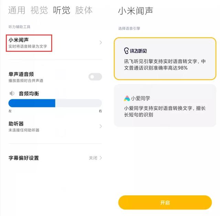The height and width of the screenshot is (216, 220).
Task: Open 字幕偏好设置 chevron showing 关闭
Action: tap(100, 158)
